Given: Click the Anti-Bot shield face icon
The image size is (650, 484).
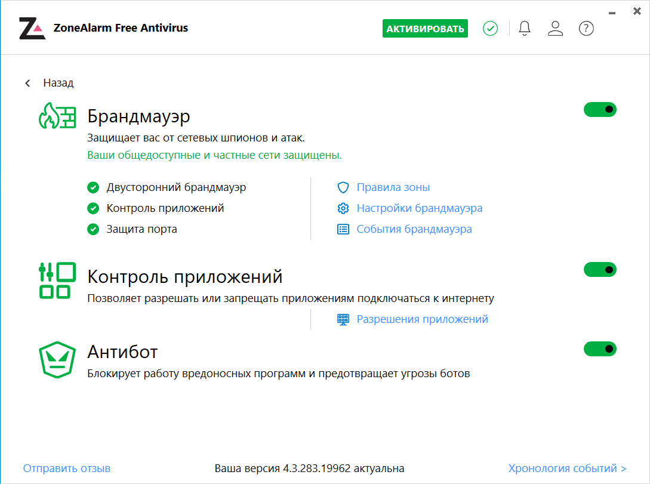Looking at the screenshot, I should 57,360.
